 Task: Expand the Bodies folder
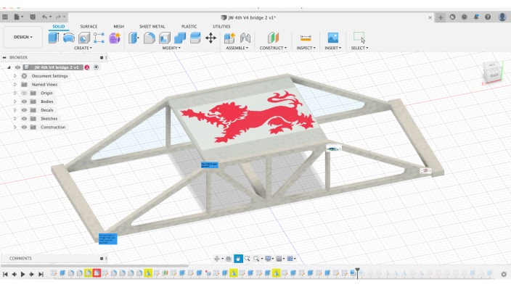click(x=15, y=101)
